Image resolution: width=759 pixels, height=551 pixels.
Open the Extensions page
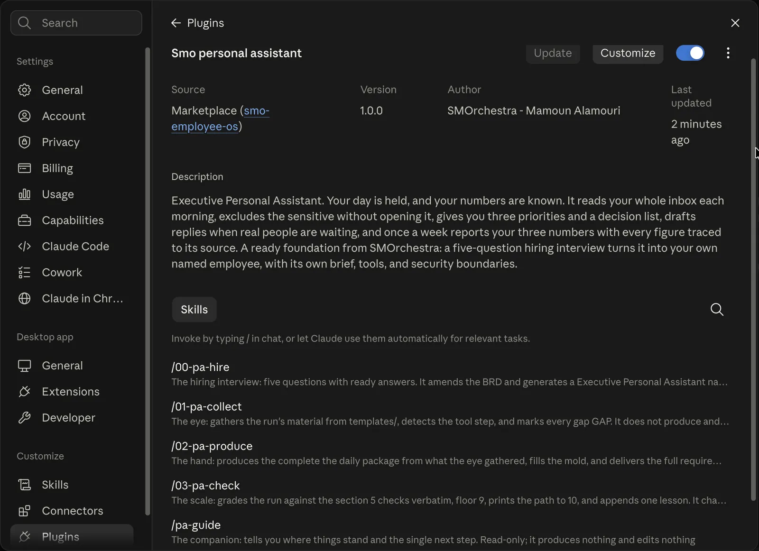pyautogui.click(x=72, y=392)
